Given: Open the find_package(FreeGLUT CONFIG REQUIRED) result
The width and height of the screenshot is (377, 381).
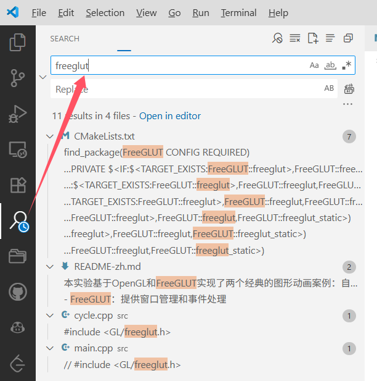Looking at the screenshot, I should tap(156, 153).
